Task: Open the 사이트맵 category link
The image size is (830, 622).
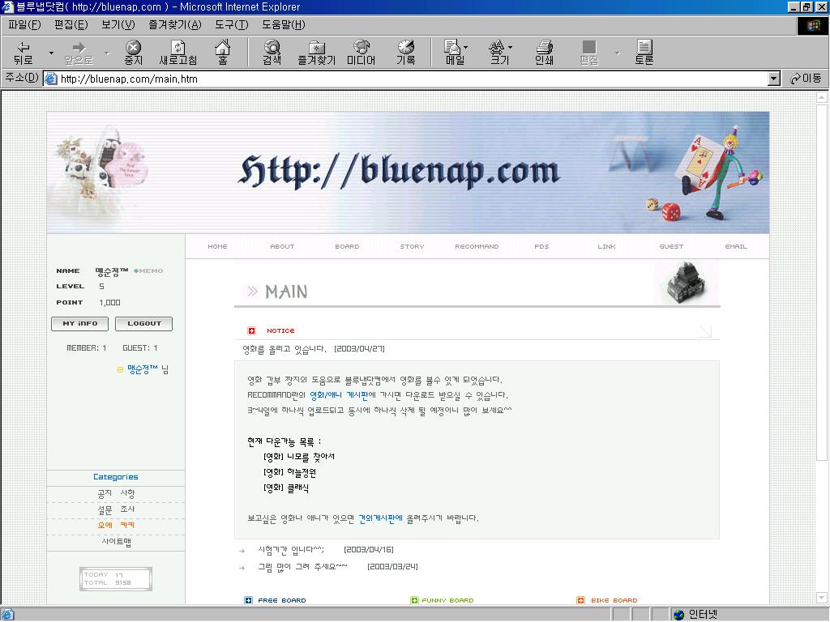Action: coord(116,542)
